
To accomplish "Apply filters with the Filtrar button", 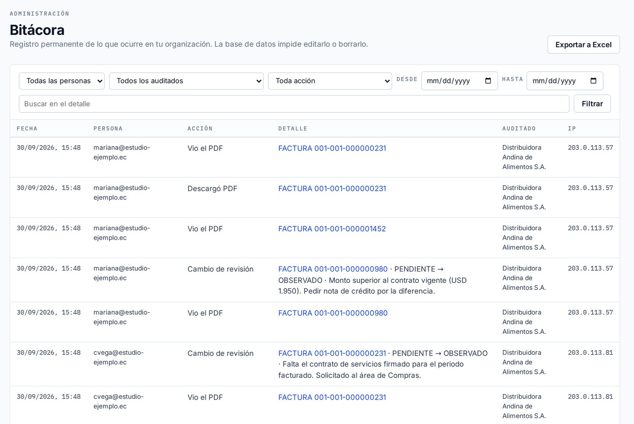I will (592, 104).
